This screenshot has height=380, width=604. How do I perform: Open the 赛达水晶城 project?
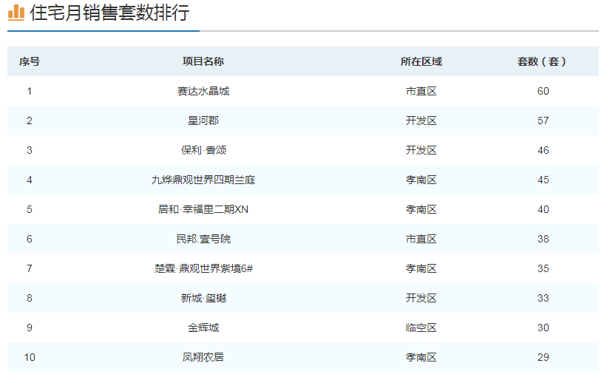203,91
